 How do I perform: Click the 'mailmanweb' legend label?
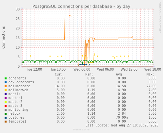(18, 90)
